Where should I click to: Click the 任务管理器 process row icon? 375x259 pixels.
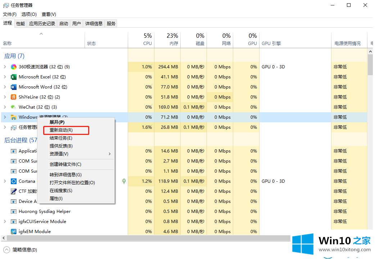[x=14, y=127]
